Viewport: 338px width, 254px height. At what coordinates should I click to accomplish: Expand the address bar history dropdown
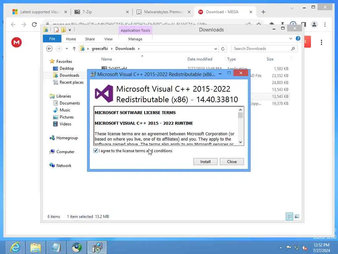point(216,49)
